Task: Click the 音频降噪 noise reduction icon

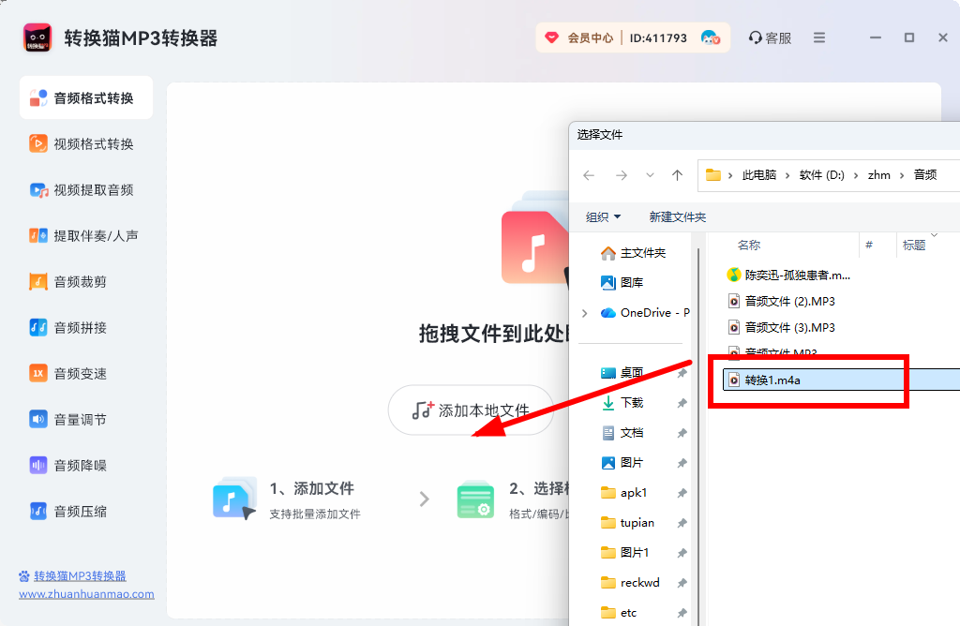Action: coord(37,465)
